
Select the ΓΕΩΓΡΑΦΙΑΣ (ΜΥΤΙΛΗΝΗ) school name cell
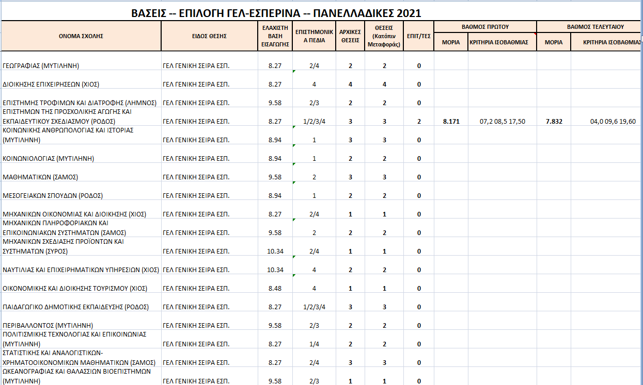(x=81, y=61)
